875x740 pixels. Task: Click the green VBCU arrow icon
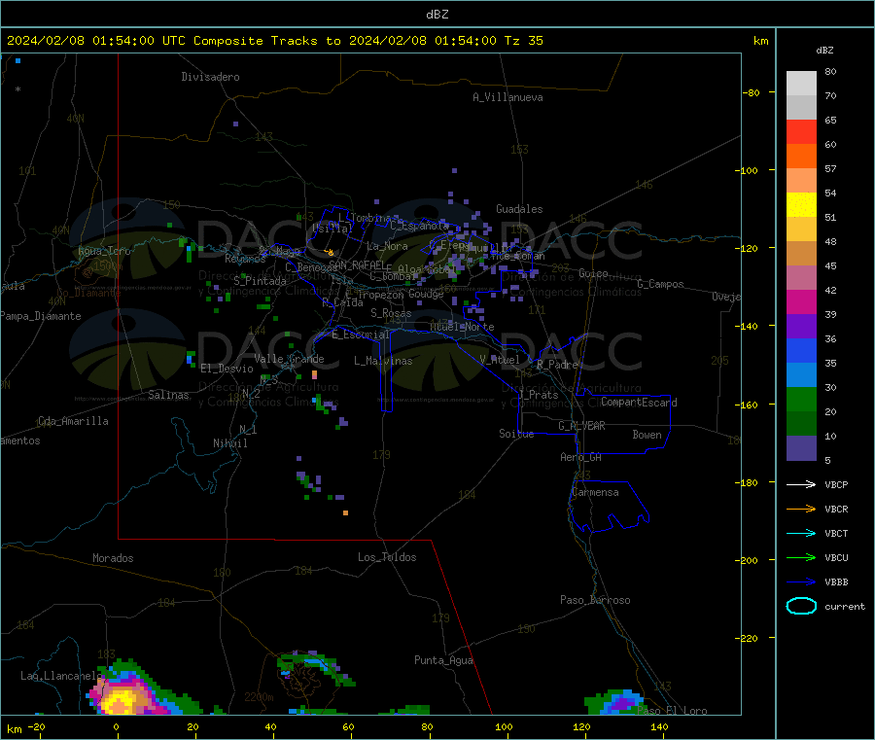[x=801, y=557]
